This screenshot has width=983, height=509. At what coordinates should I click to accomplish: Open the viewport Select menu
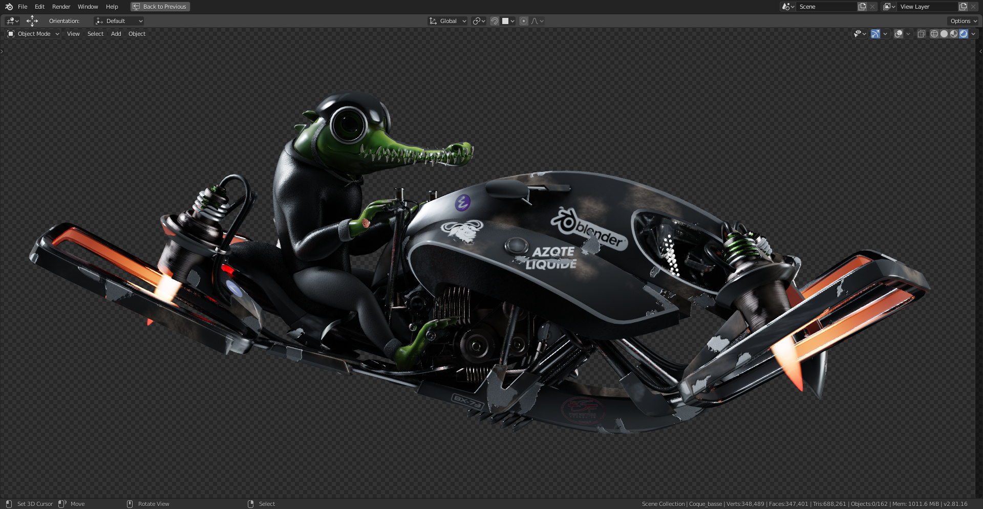95,34
